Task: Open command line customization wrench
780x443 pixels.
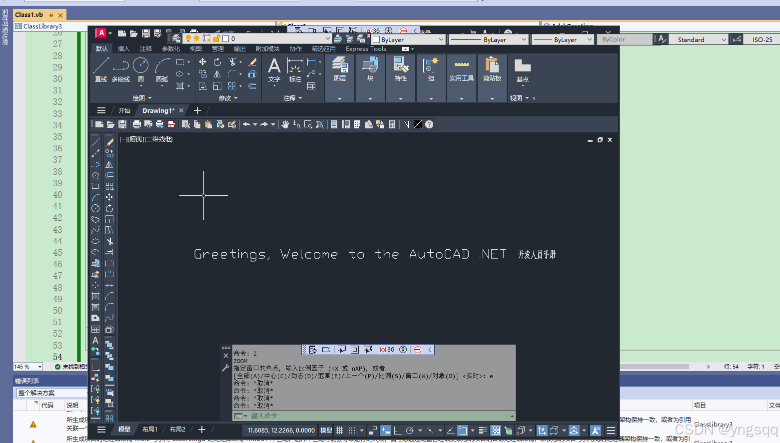Action: (x=225, y=368)
